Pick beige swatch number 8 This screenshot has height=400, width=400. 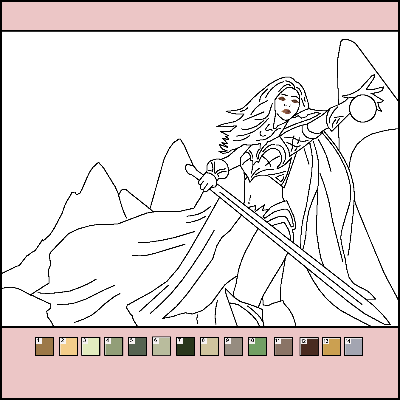pyautogui.click(x=210, y=346)
